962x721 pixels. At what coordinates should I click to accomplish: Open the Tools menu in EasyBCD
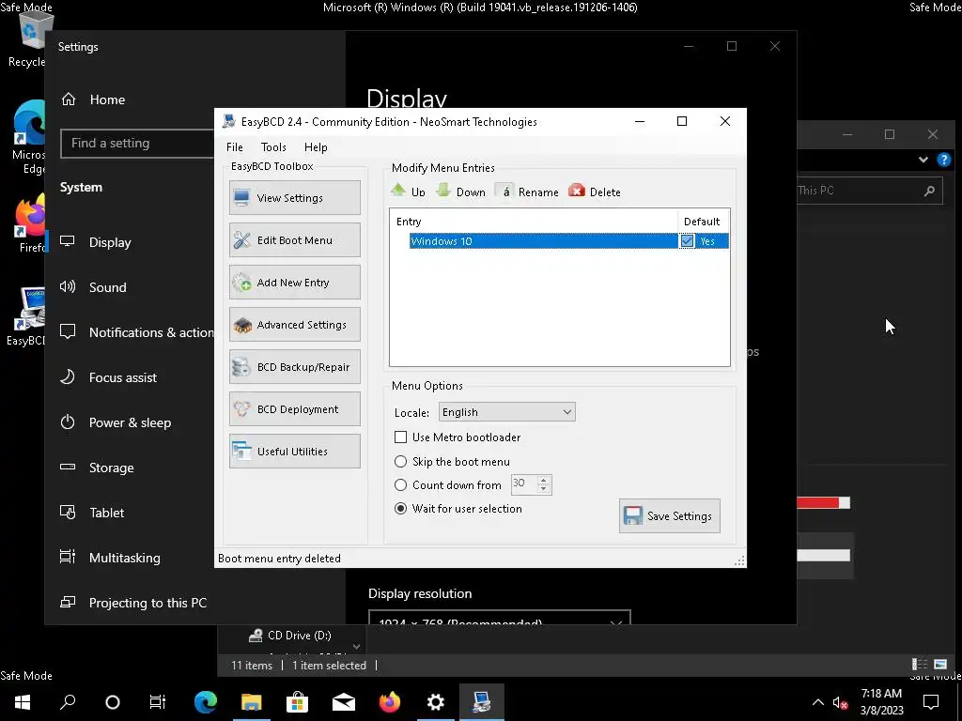pyautogui.click(x=273, y=147)
